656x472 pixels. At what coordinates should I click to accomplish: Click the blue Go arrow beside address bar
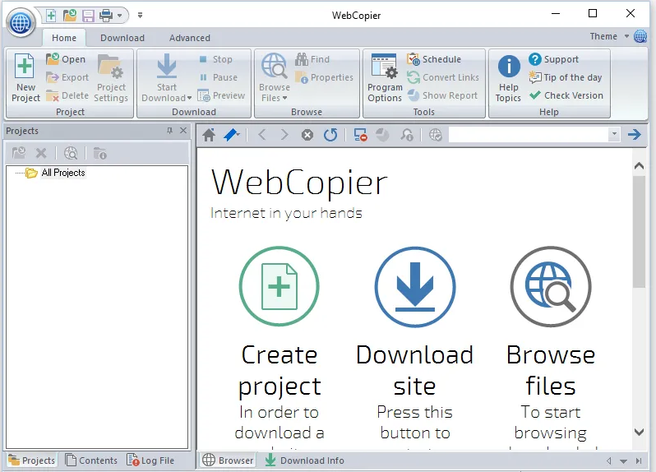pos(635,134)
